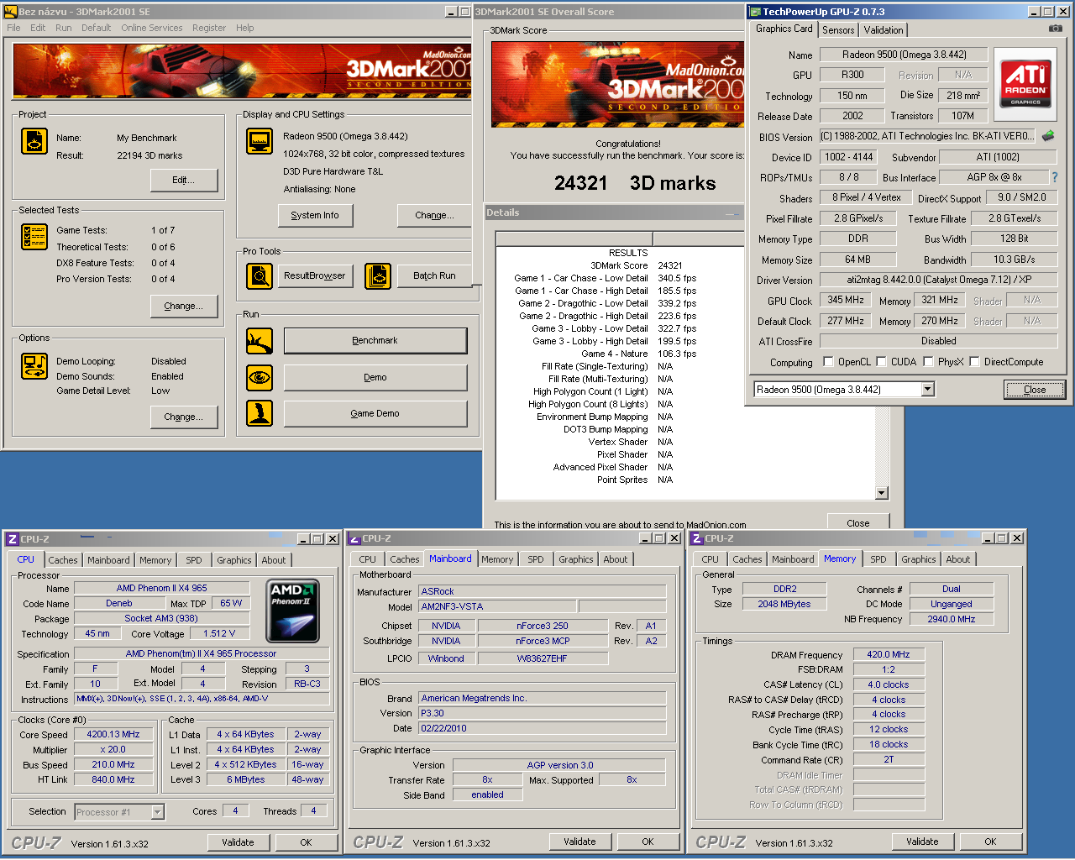Open the SPD tab in the CPU-Z Memory window

point(878,559)
